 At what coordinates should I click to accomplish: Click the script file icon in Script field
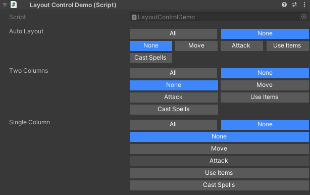click(134, 17)
